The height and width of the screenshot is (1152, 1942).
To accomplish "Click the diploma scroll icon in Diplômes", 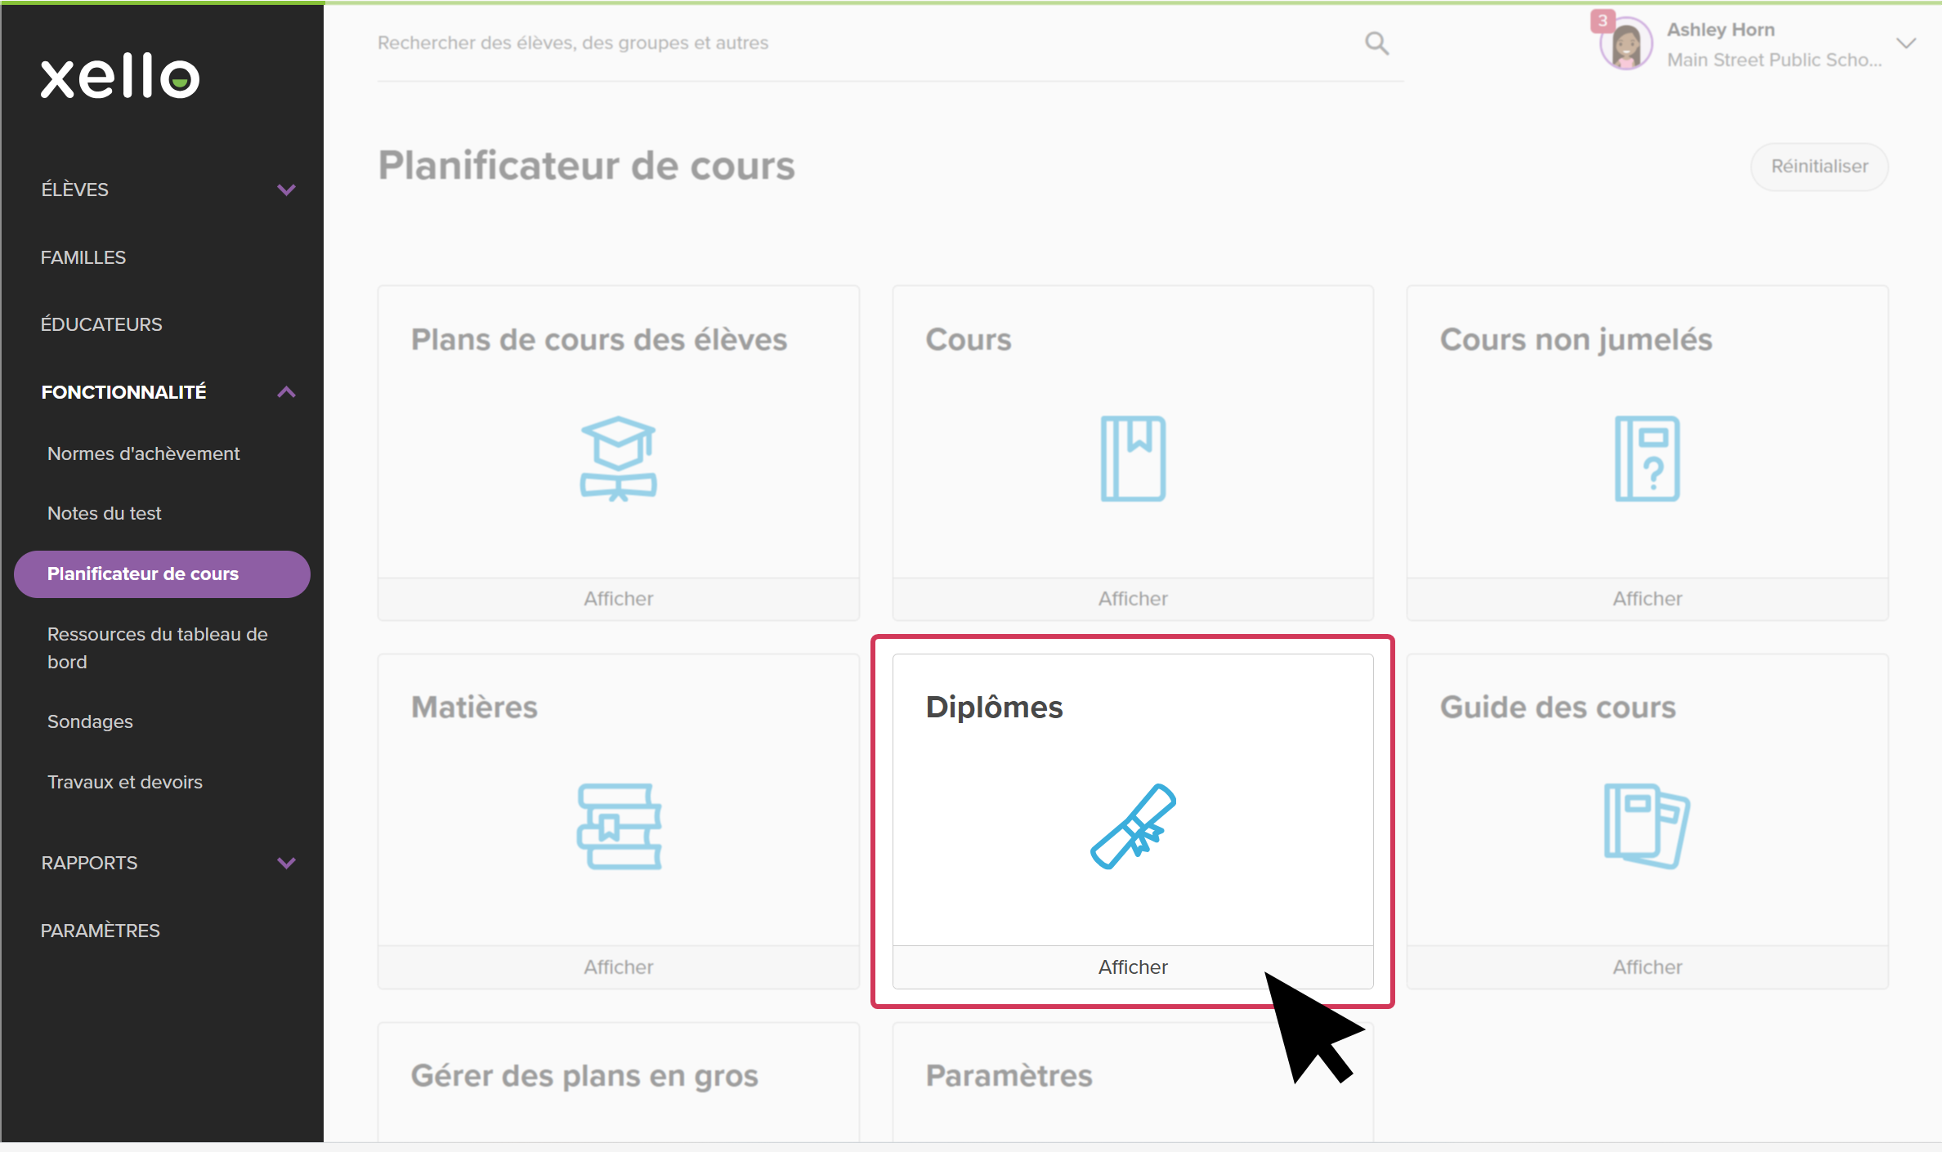I will pos(1133,826).
